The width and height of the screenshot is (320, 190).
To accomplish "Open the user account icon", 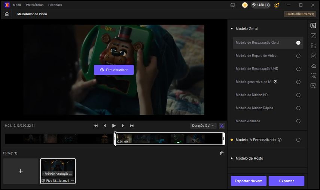I will coord(277,5).
